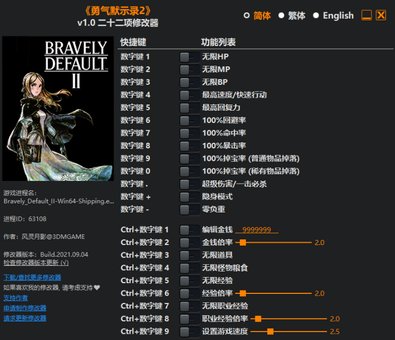Minimize the trainer window
Image resolution: width=395 pixels, height=340 pixels.
pos(366,15)
